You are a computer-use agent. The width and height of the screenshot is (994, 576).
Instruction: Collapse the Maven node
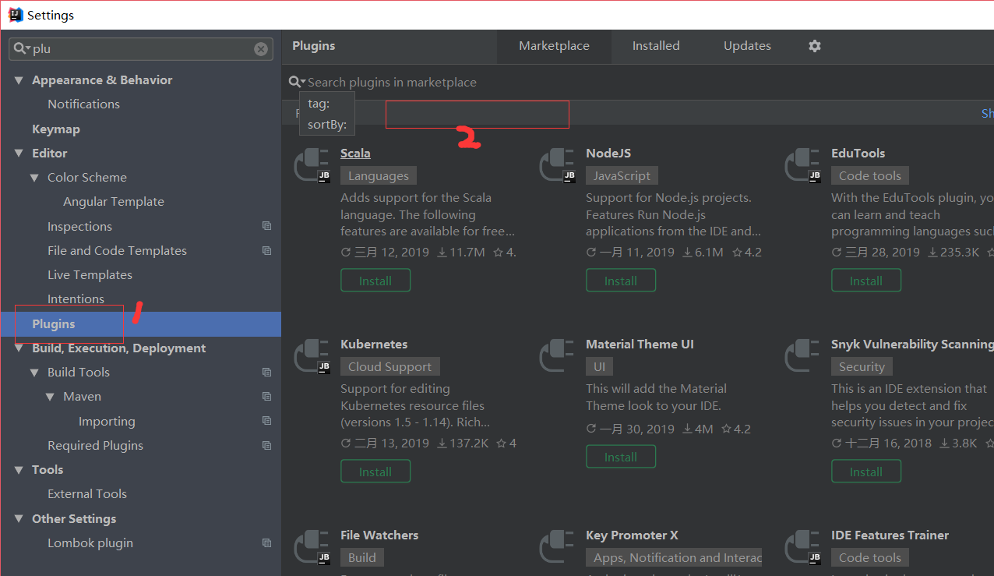[50, 397]
